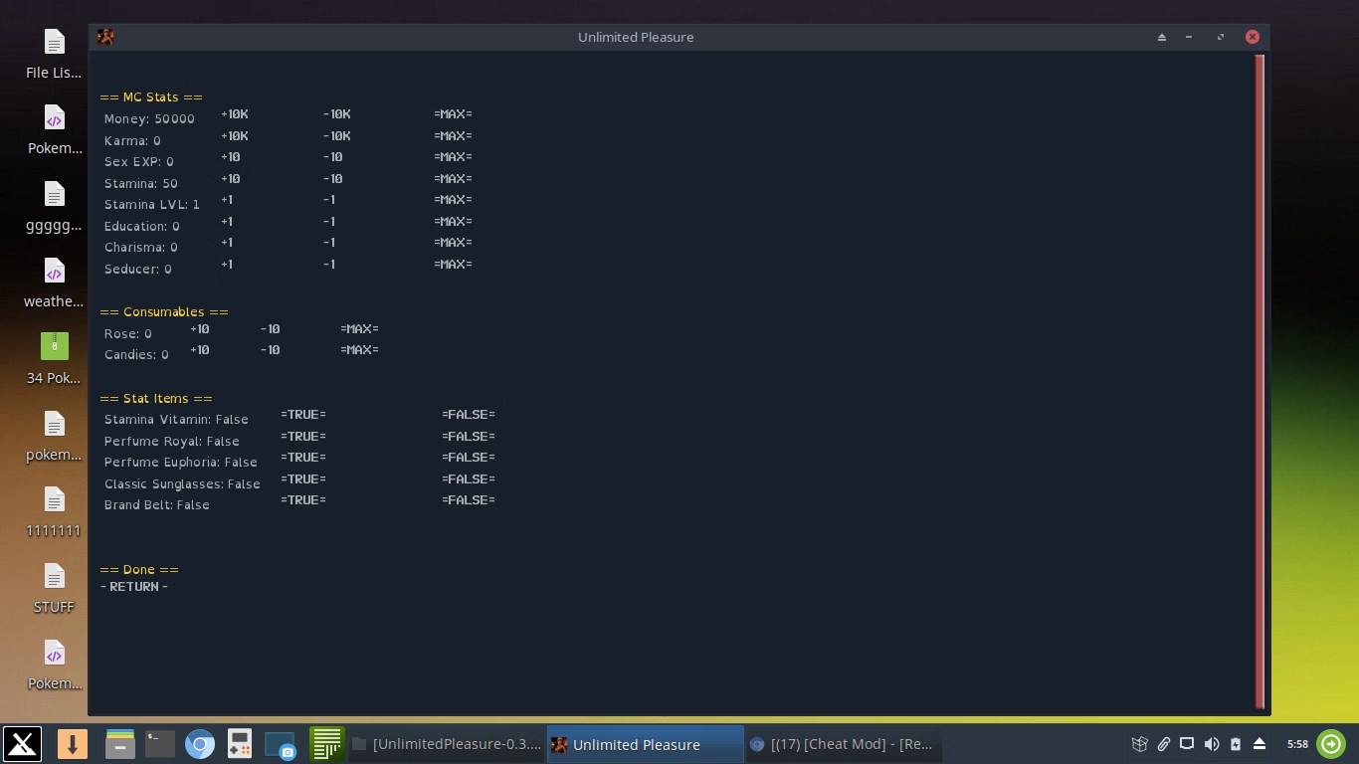The image size is (1359, 764).
Task: Decrease Charisma by -1
Action: pyautogui.click(x=329, y=243)
